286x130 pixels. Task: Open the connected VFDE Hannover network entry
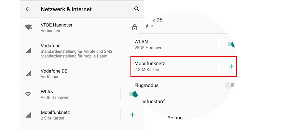pos(57,28)
